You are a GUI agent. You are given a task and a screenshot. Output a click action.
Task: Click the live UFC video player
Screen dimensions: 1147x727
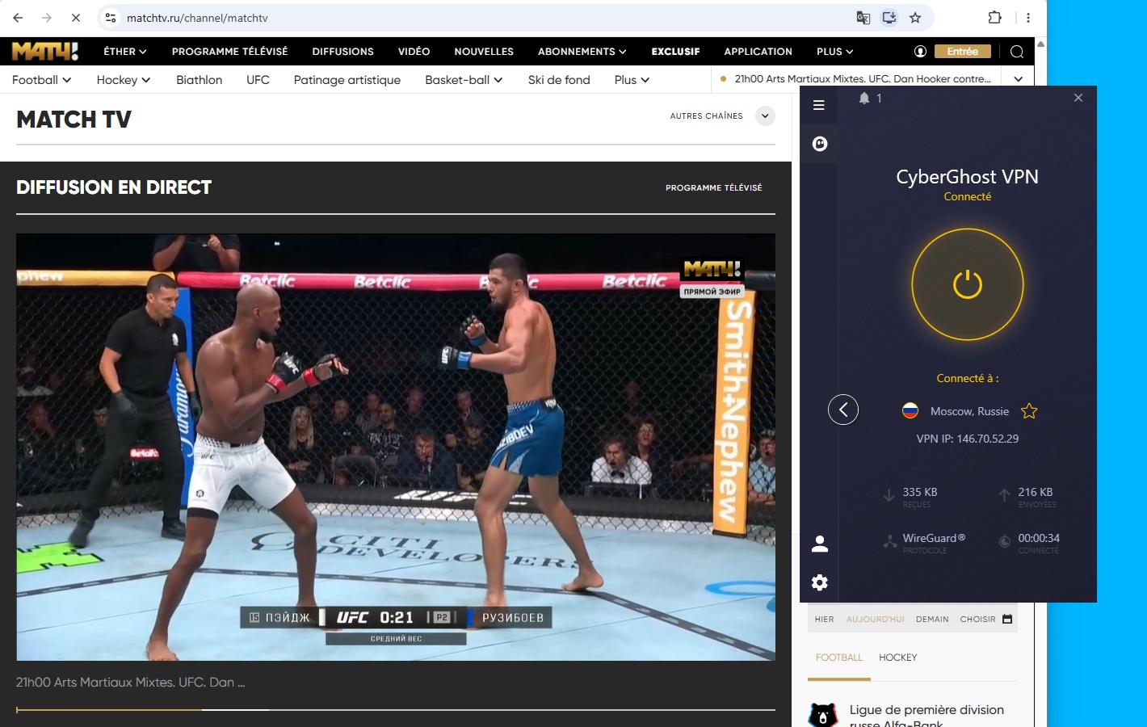[x=396, y=448]
